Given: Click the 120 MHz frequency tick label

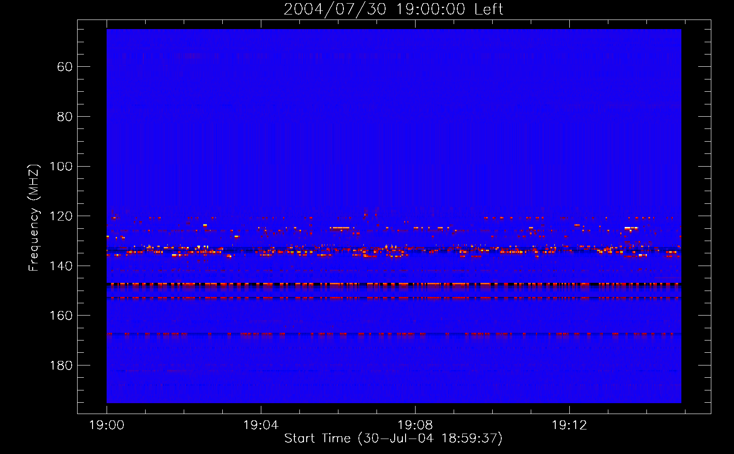Looking at the screenshot, I should point(61,216).
